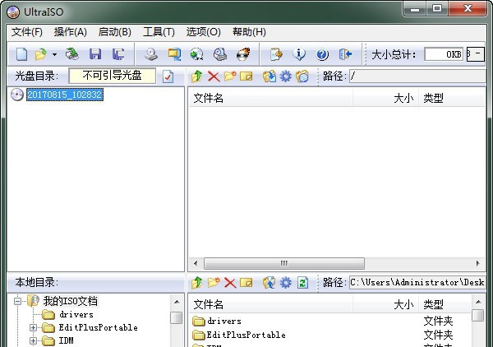Click the Rename icon in image pane
Screen dimensions: 493x347
click(246, 76)
